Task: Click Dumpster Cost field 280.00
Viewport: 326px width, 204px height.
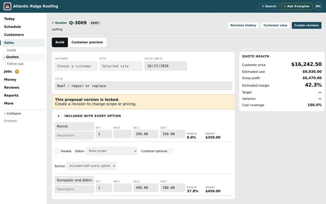Action: 172,188
